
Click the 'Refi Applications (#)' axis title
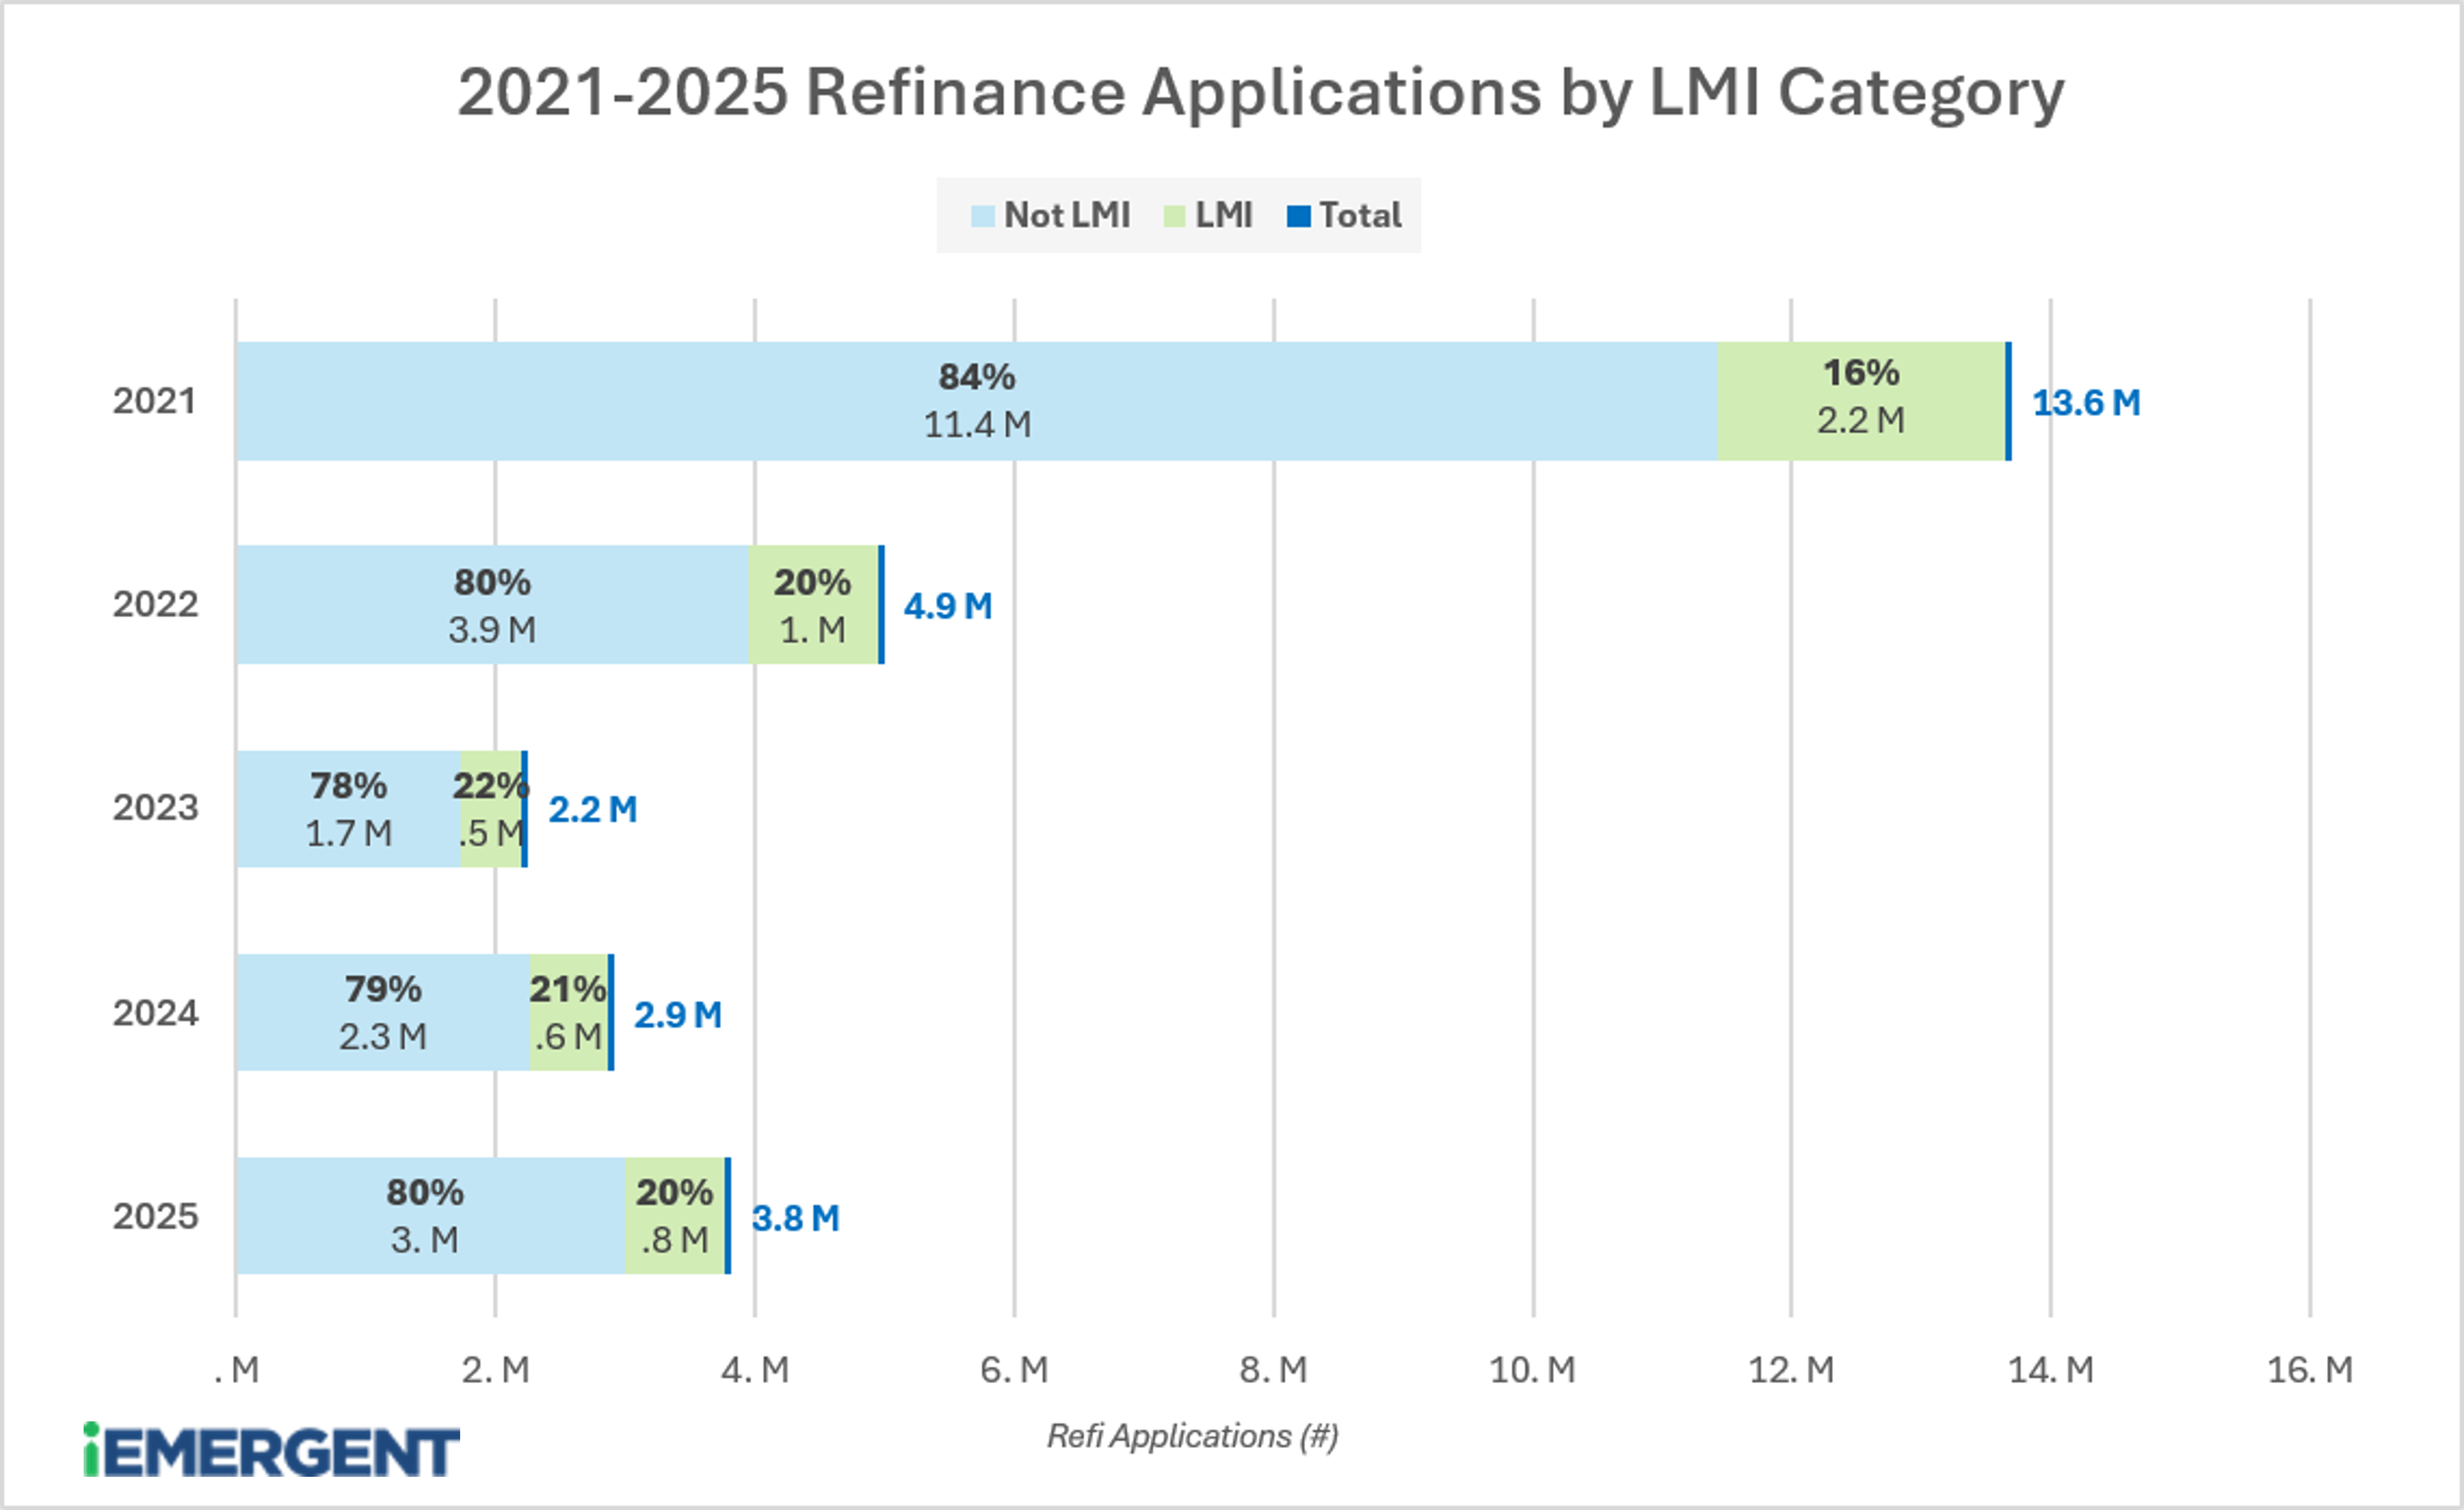[1192, 1437]
